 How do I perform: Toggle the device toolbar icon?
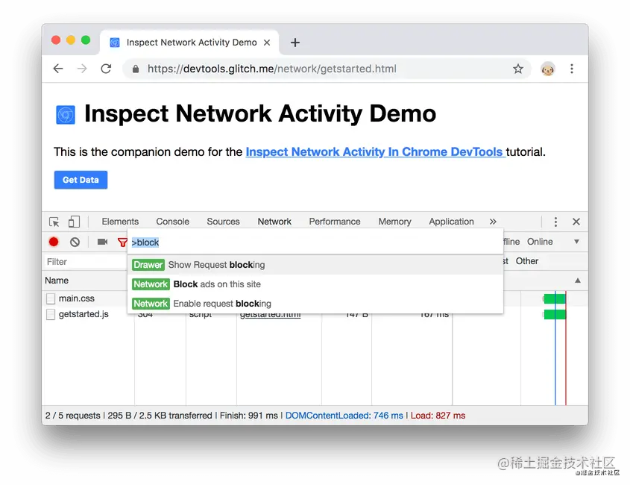tap(74, 222)
